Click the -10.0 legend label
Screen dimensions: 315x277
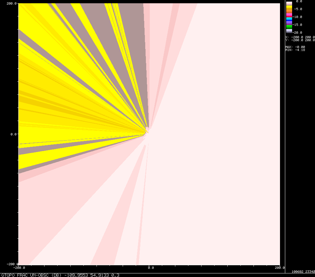297,17
